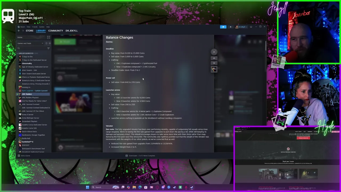Open the Friends menu

pyautogui.click(x=35, y=27)
